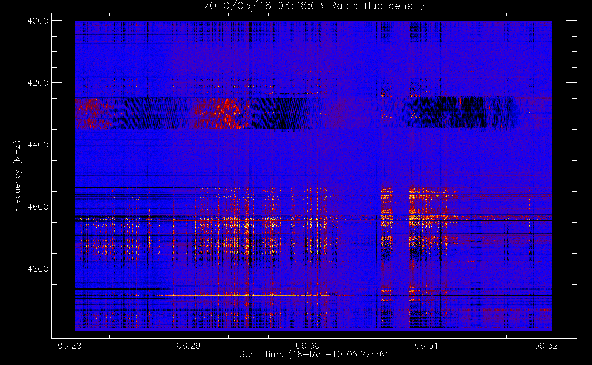Click the 06:30 time tick label
This screenshot has height=365, width=592.
pos(308,346)
